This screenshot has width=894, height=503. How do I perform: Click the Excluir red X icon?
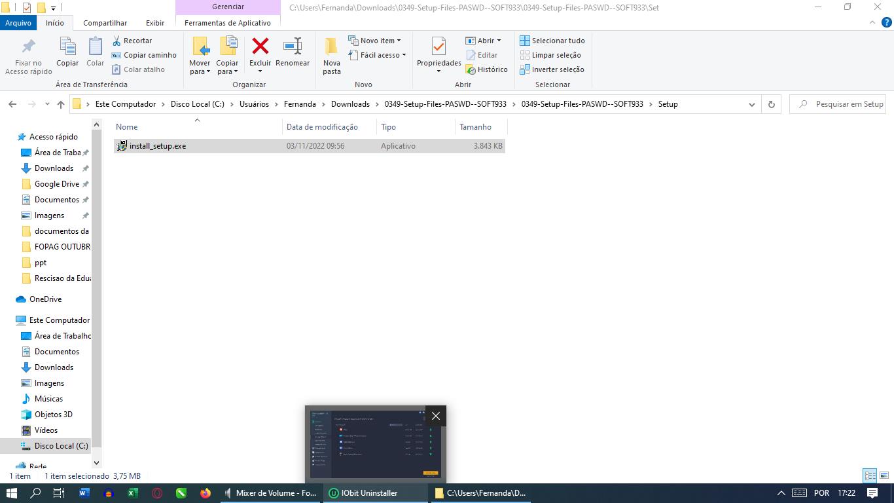coord(260,47)
